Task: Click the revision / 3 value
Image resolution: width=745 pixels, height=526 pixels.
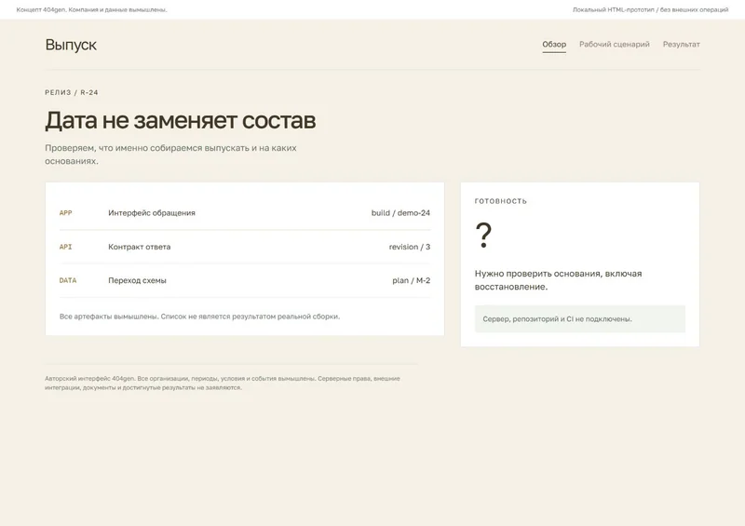Action: coord(410,247)
